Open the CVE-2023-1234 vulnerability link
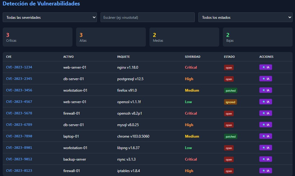The image size is (295, 176). coord(19,67)
